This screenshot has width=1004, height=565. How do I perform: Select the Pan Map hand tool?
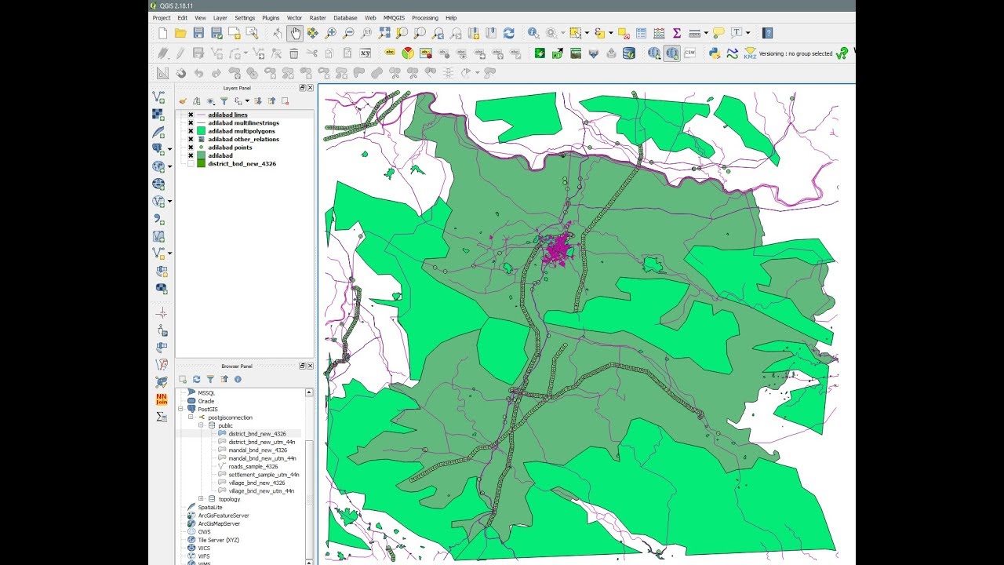click(x=295, y=33)
